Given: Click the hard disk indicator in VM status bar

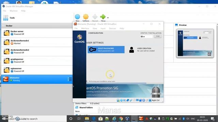Looking at the screenshot, I should pyautogui.click(x=118, y=100).
